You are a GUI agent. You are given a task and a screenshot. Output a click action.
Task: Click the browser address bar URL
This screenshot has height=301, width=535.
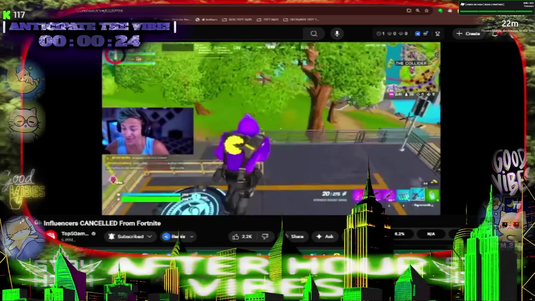(99, 10)
